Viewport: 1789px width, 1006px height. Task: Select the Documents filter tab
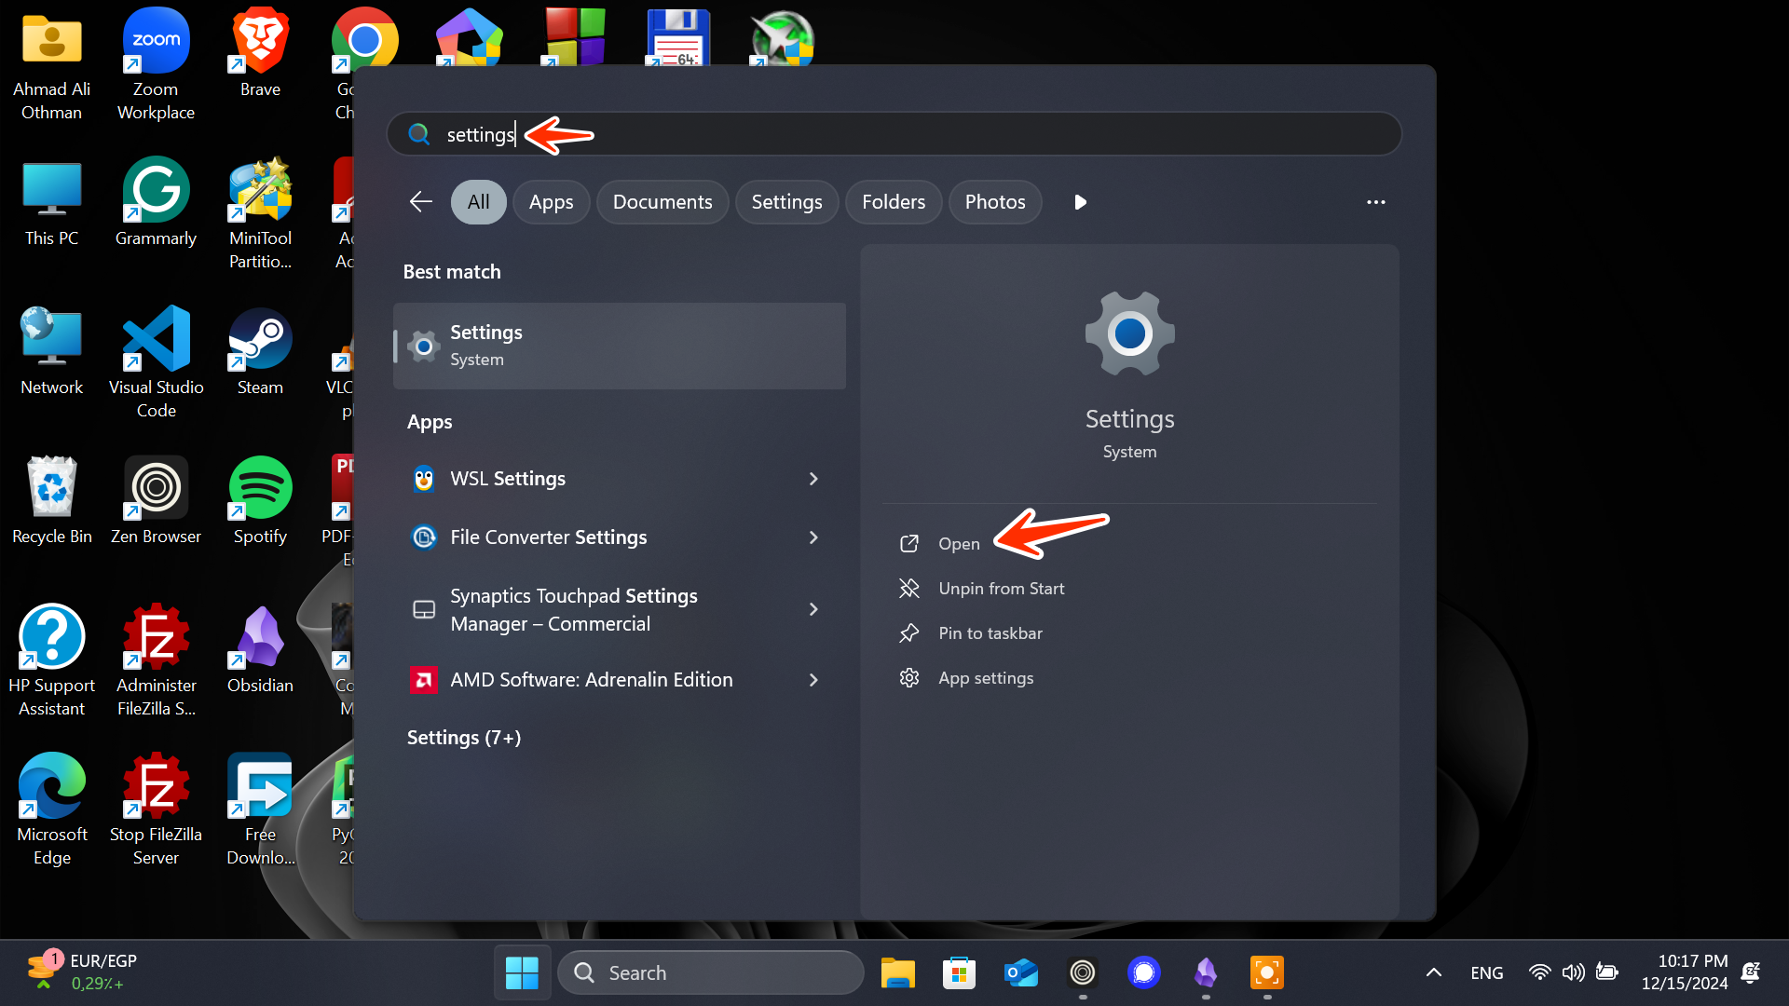click(662, 202)
